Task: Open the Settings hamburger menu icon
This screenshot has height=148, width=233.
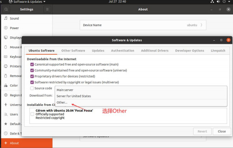Action: tap(47, 9)
